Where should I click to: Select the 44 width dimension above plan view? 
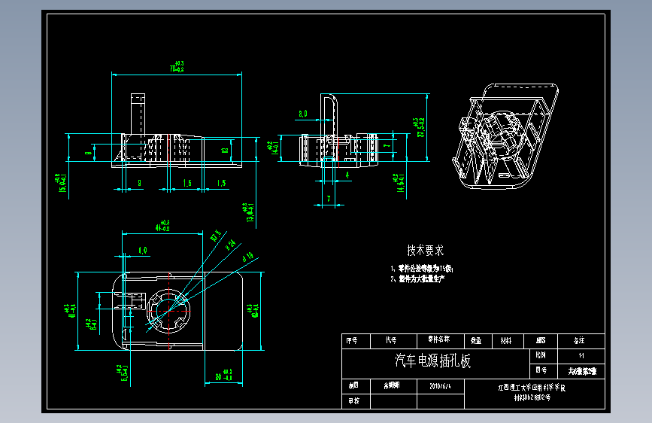coord(162,226)
